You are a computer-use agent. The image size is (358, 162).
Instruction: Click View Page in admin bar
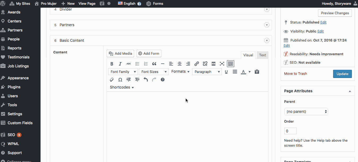pyautogui.click(x=87, y=4)
